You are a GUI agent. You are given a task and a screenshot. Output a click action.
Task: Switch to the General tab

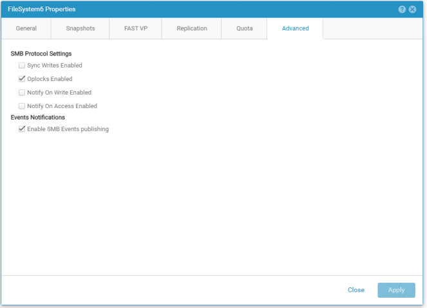(26, 28)
